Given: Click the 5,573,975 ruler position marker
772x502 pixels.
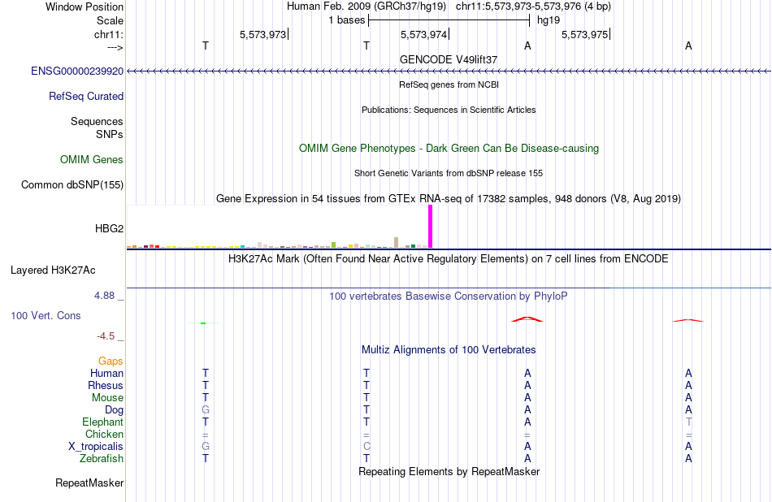Looking at the screenshot, I should (x=585, y=35).
